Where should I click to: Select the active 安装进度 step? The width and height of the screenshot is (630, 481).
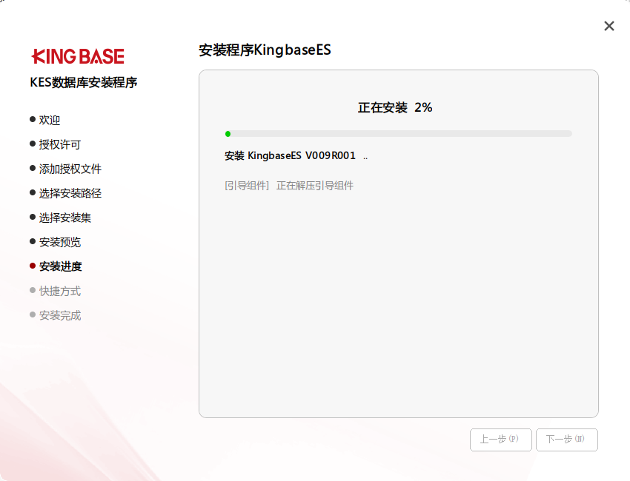tap(60, 266)
